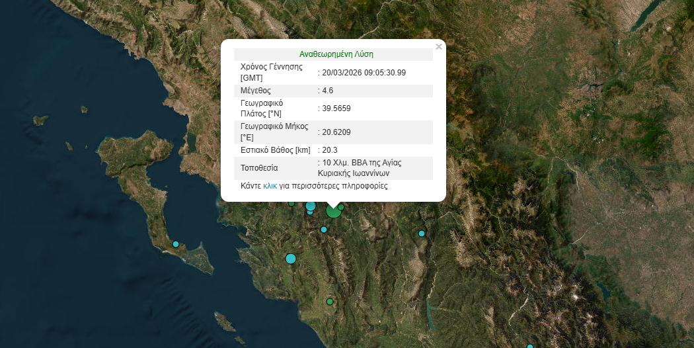This screenshot has height=348, width=694.
Task: Click the longitude value 20.6209
Action: 336,132
